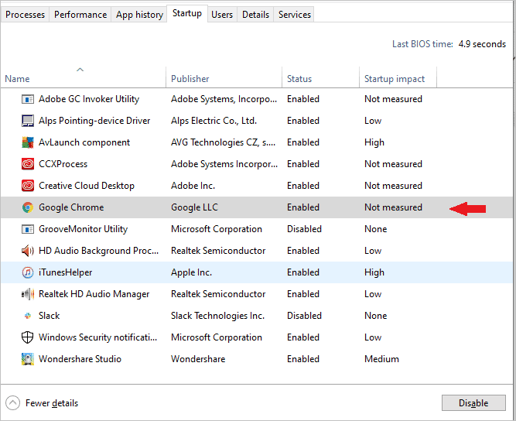Select the GrooveMonitor Utility name
516x421 pixels.
coord(83,229)
